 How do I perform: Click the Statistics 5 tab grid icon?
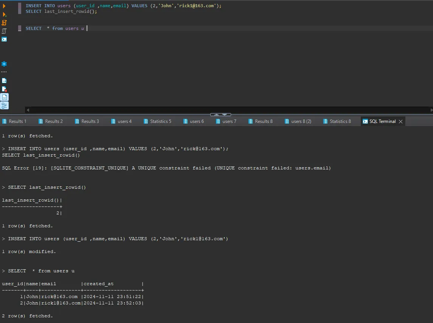coord(146,121)
